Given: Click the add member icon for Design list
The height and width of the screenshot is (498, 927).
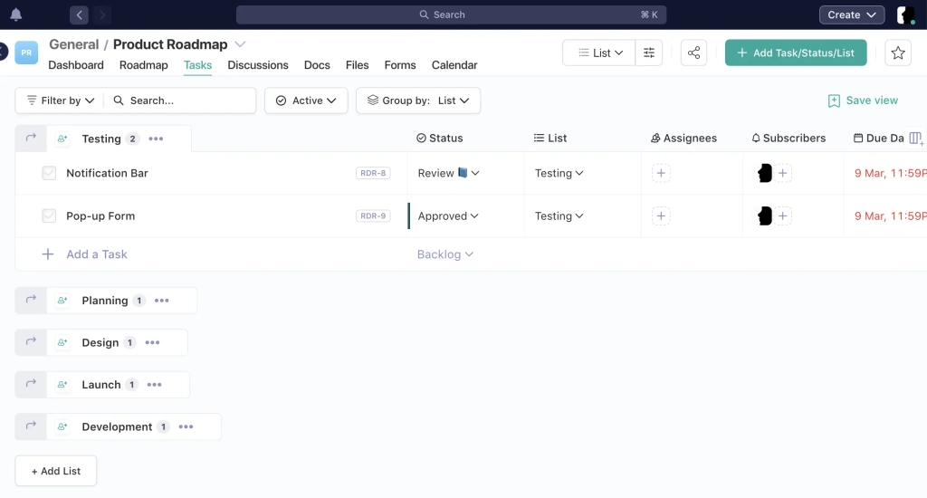Looking at the screenshot, I should pos(62,342).
